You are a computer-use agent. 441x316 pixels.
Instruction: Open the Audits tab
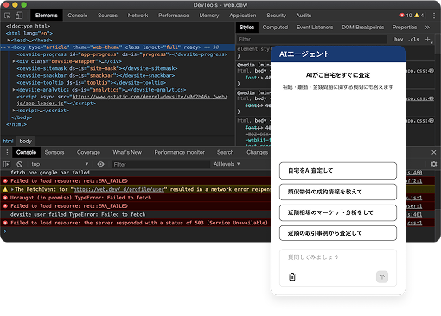(304, 16)
